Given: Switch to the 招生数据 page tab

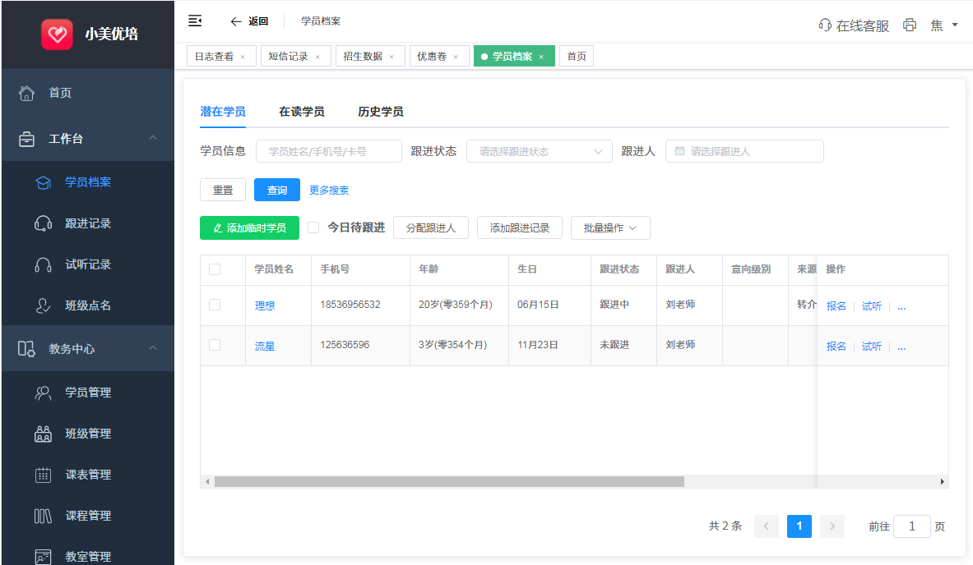Looking at the screenshot, I should click(363, 57).
